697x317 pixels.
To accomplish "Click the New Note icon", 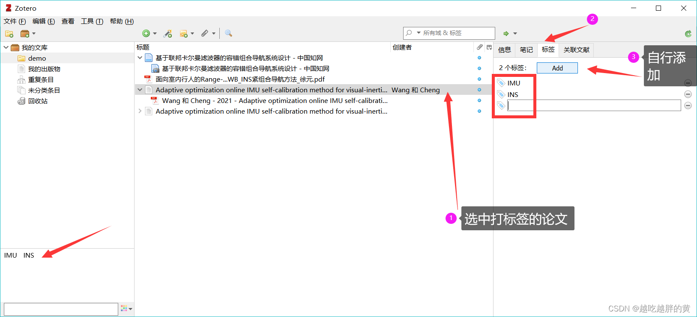I will tap(184, 33).
